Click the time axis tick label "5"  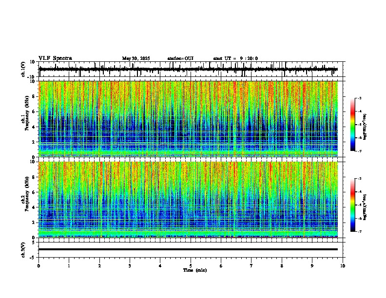pyautogui.click(x=191, y=266)
